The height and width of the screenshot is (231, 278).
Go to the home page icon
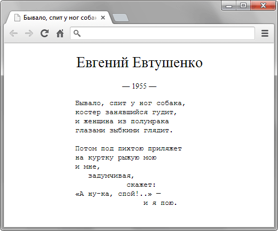[60, 33]
